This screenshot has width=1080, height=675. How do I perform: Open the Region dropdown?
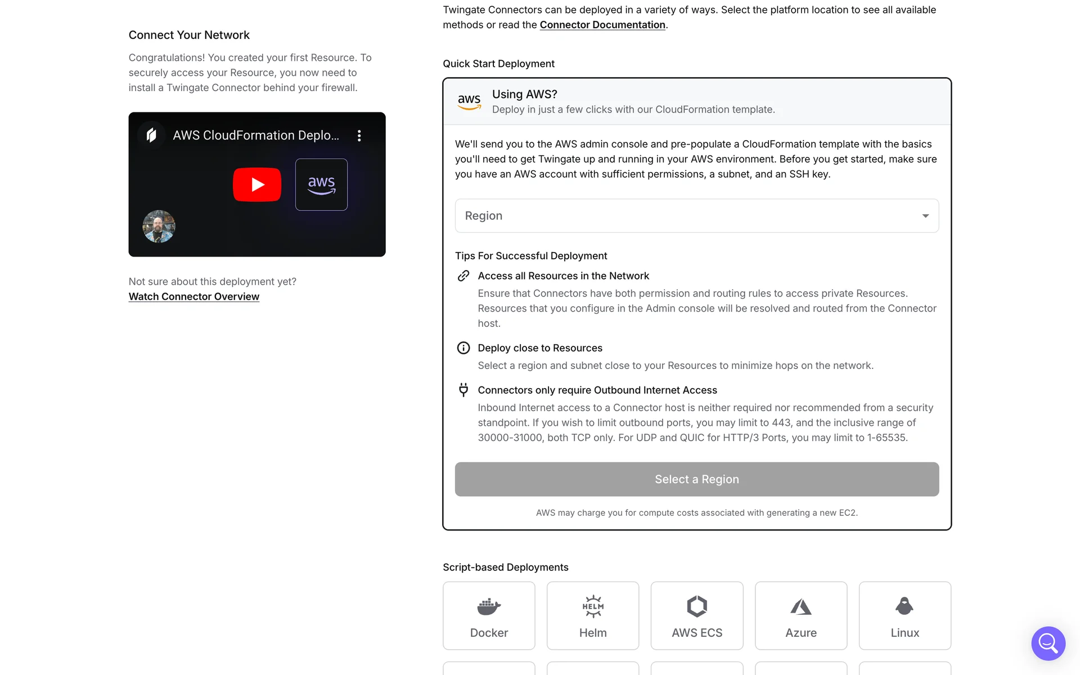(696, 215)
